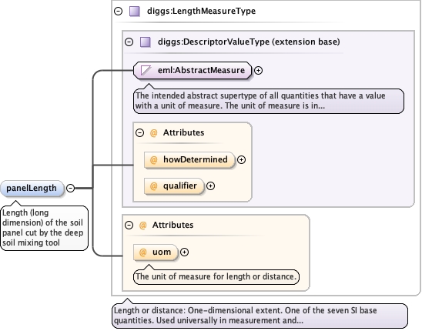Viewport: 422px width, 331px height.
Task: Click the AbstractMeasure supertype description note
Action: pyautogui.click(x=269, y=101)
